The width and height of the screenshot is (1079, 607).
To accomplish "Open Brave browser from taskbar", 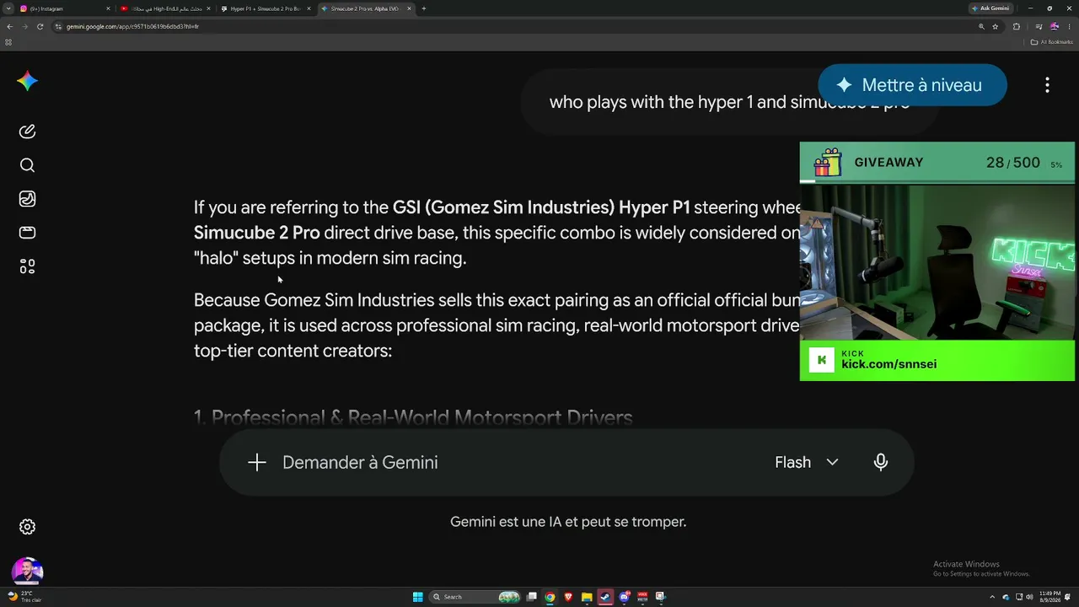I will tap(568, 597).
